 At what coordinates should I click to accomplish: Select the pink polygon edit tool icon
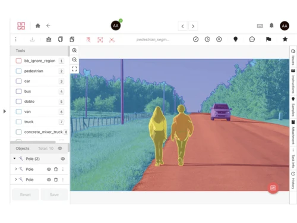89,40
